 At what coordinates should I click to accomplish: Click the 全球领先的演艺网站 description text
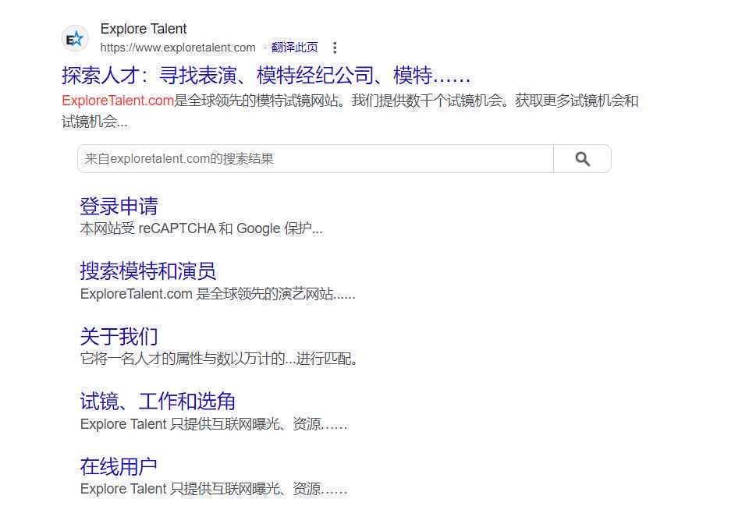point(218,294)
